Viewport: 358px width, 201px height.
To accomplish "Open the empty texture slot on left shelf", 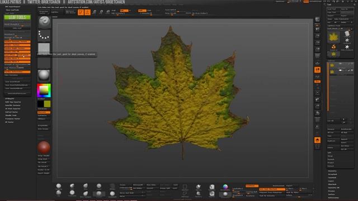I will pyautogui.click(x=44, y=63).
